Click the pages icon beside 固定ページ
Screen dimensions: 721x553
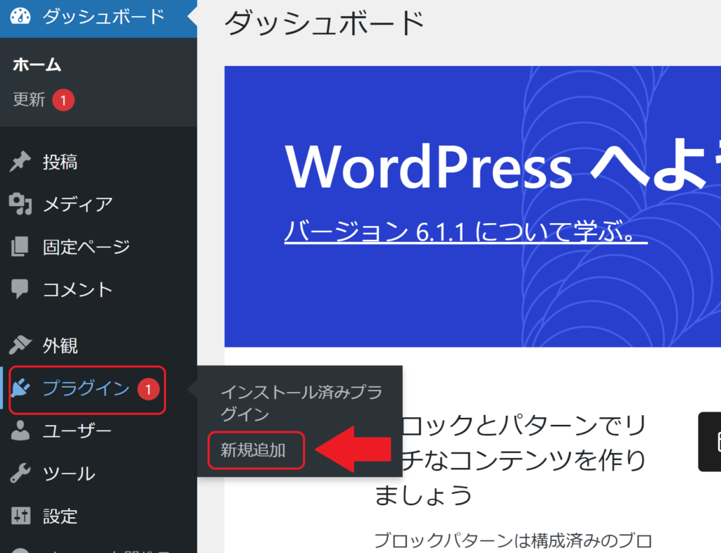(20, 247)
